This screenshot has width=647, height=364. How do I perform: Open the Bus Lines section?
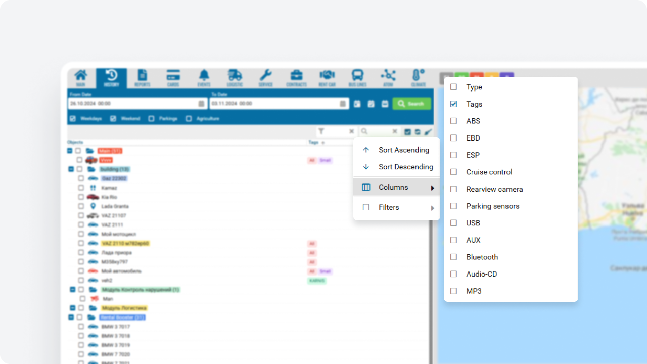(x=357, y=78)
